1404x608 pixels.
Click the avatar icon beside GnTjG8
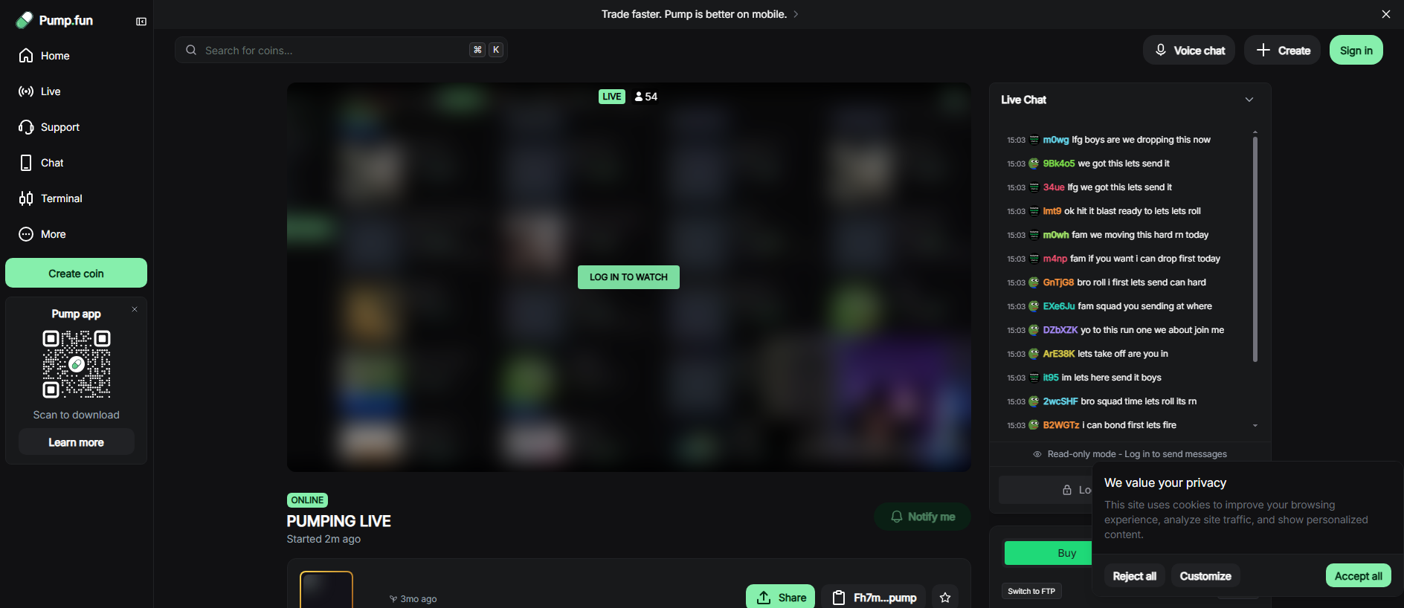point(1034,282)
